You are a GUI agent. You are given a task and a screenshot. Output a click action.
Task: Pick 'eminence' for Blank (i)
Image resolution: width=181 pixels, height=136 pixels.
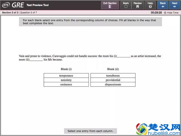click(66, 84)
